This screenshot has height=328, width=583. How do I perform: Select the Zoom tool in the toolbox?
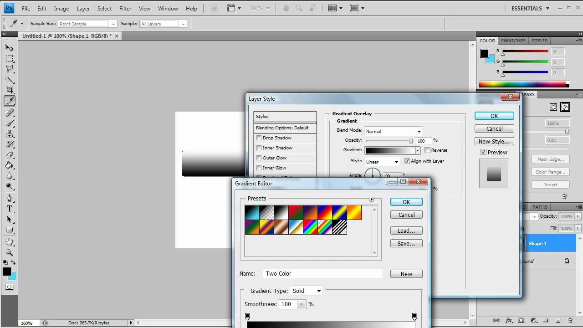10,252
